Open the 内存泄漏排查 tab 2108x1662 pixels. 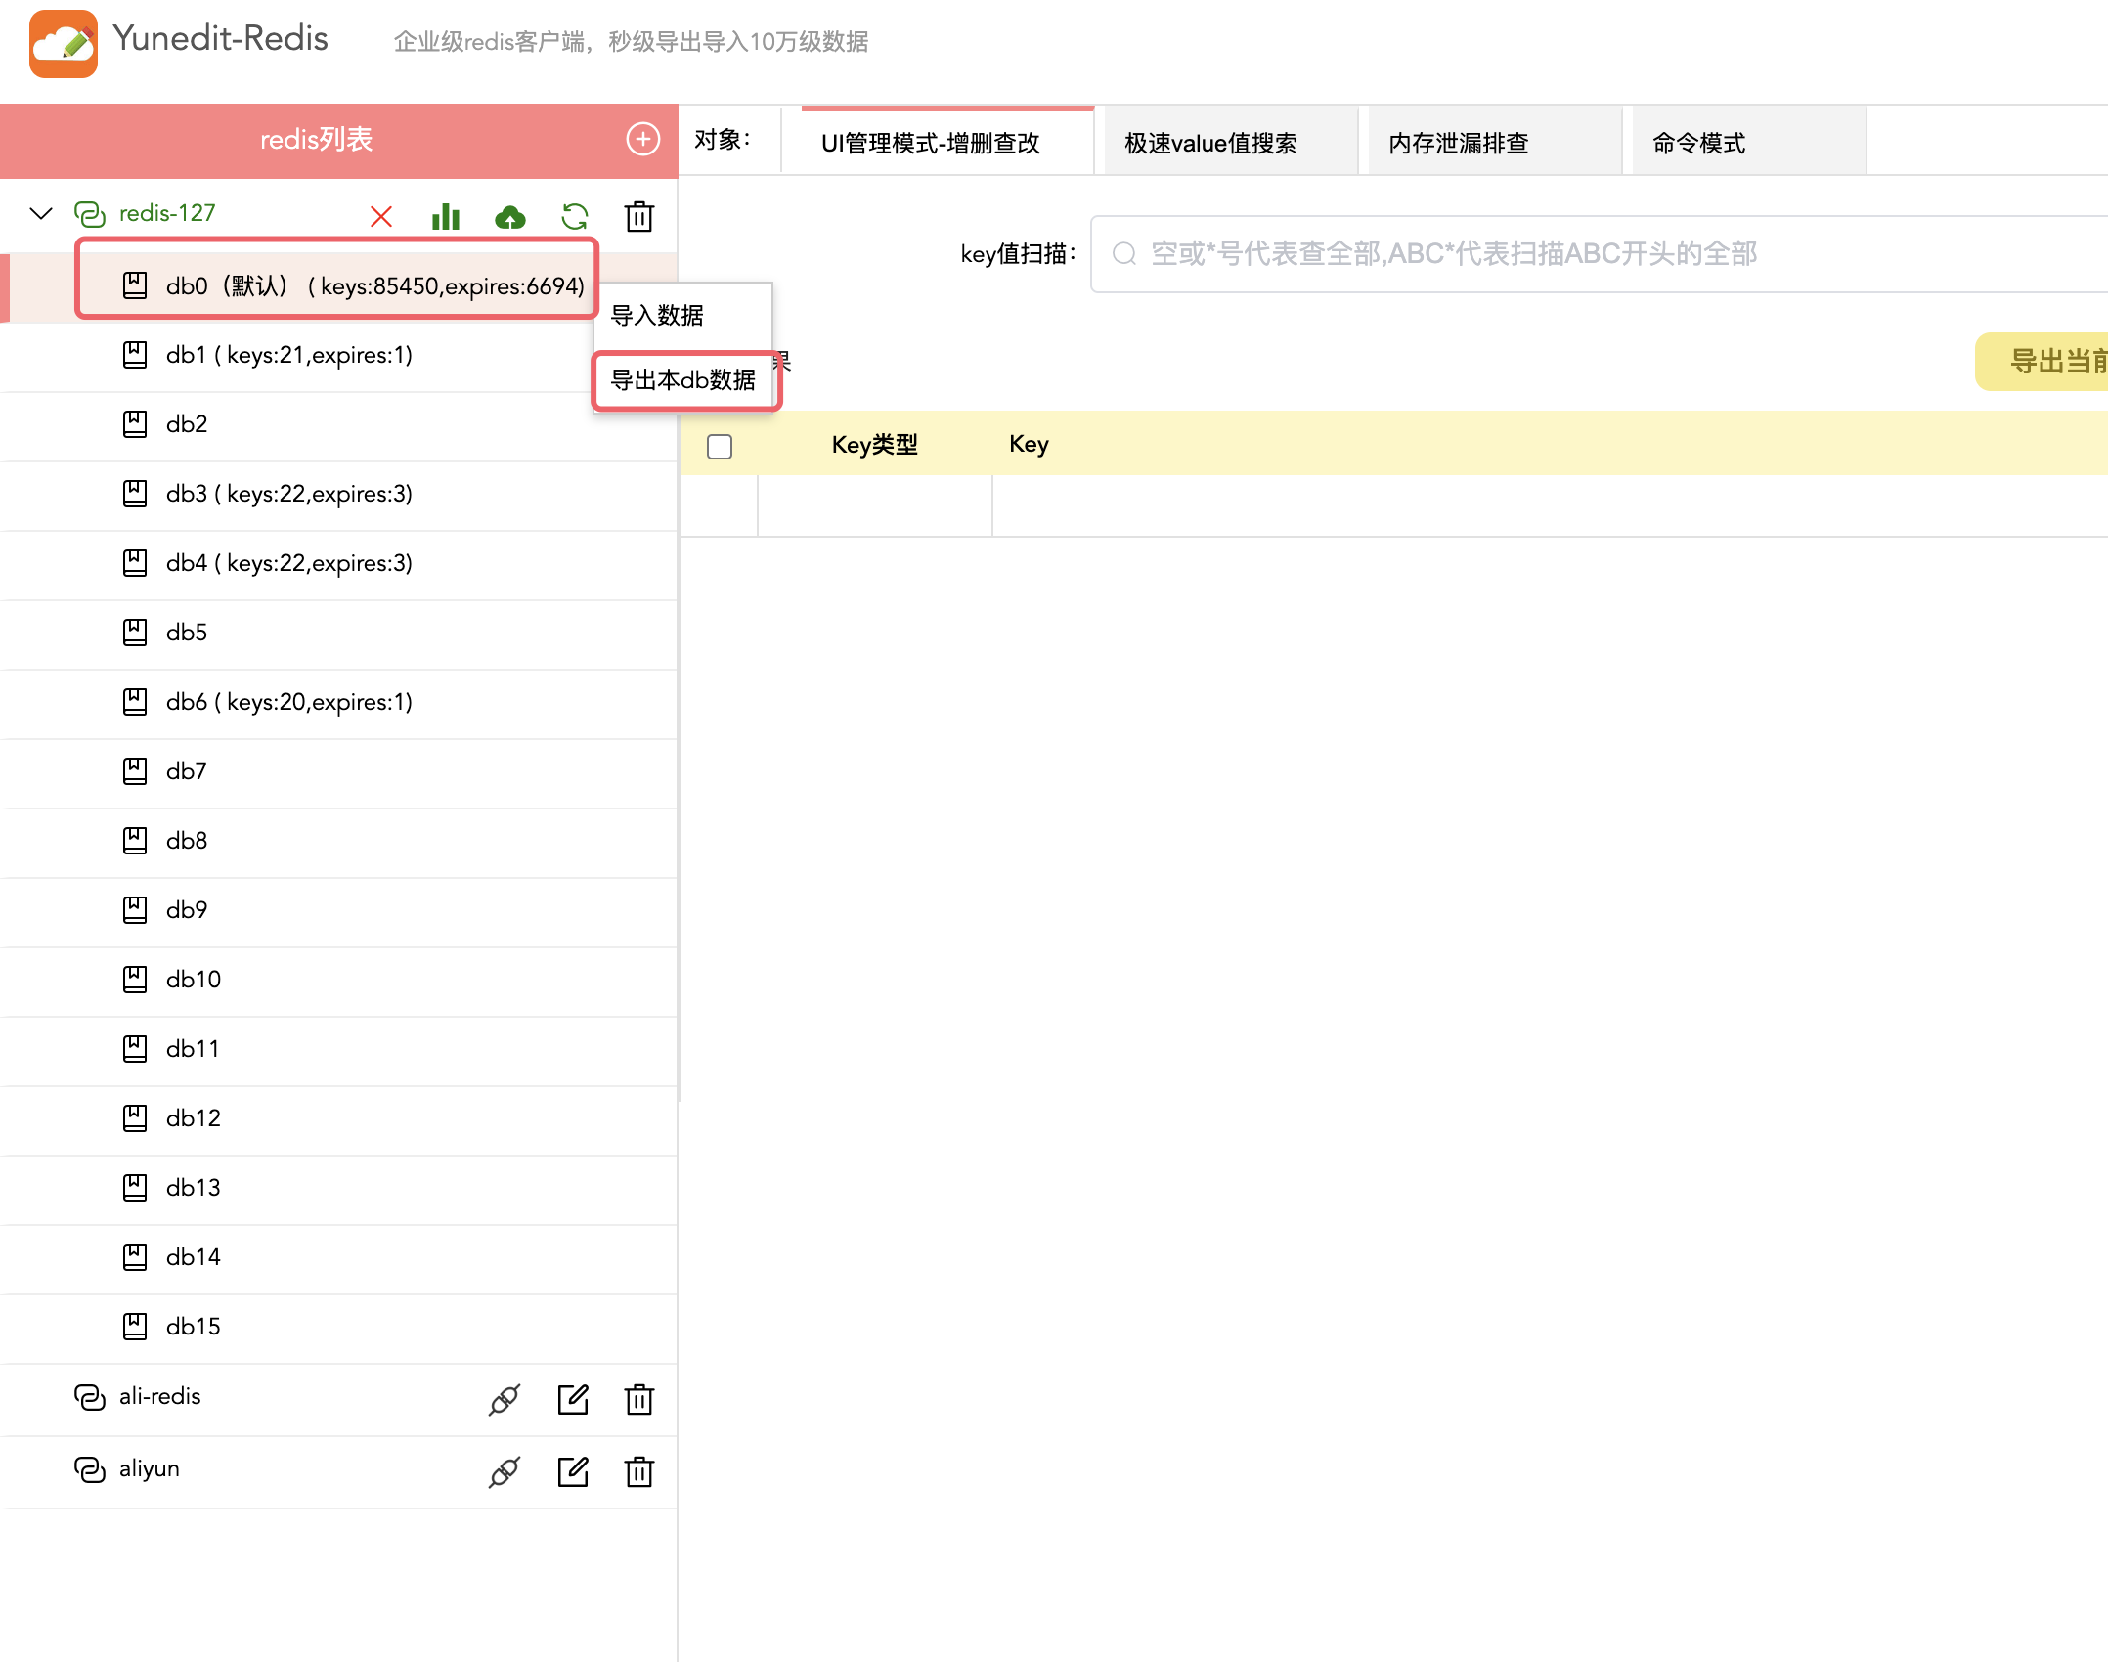pyautogui.click(x=1458, y=143)
